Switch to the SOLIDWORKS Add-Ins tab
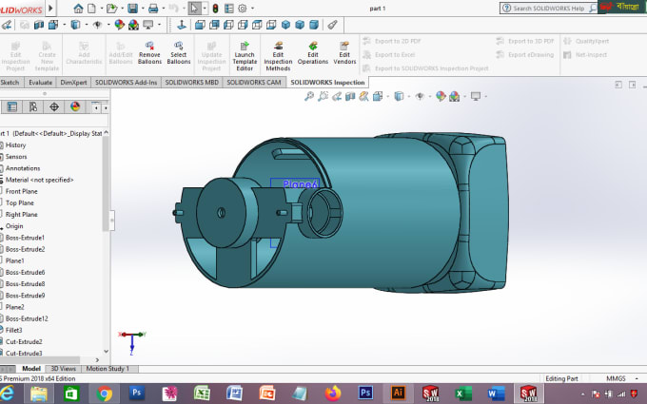The width and height of the screenshot is (647, 404). (x=126, y=83)
